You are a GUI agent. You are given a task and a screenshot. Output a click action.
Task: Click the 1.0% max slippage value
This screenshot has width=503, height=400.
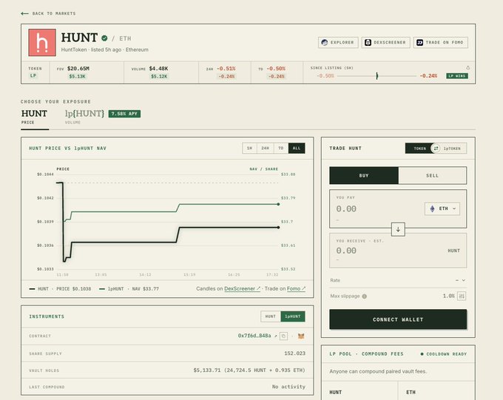coord(448,296)
